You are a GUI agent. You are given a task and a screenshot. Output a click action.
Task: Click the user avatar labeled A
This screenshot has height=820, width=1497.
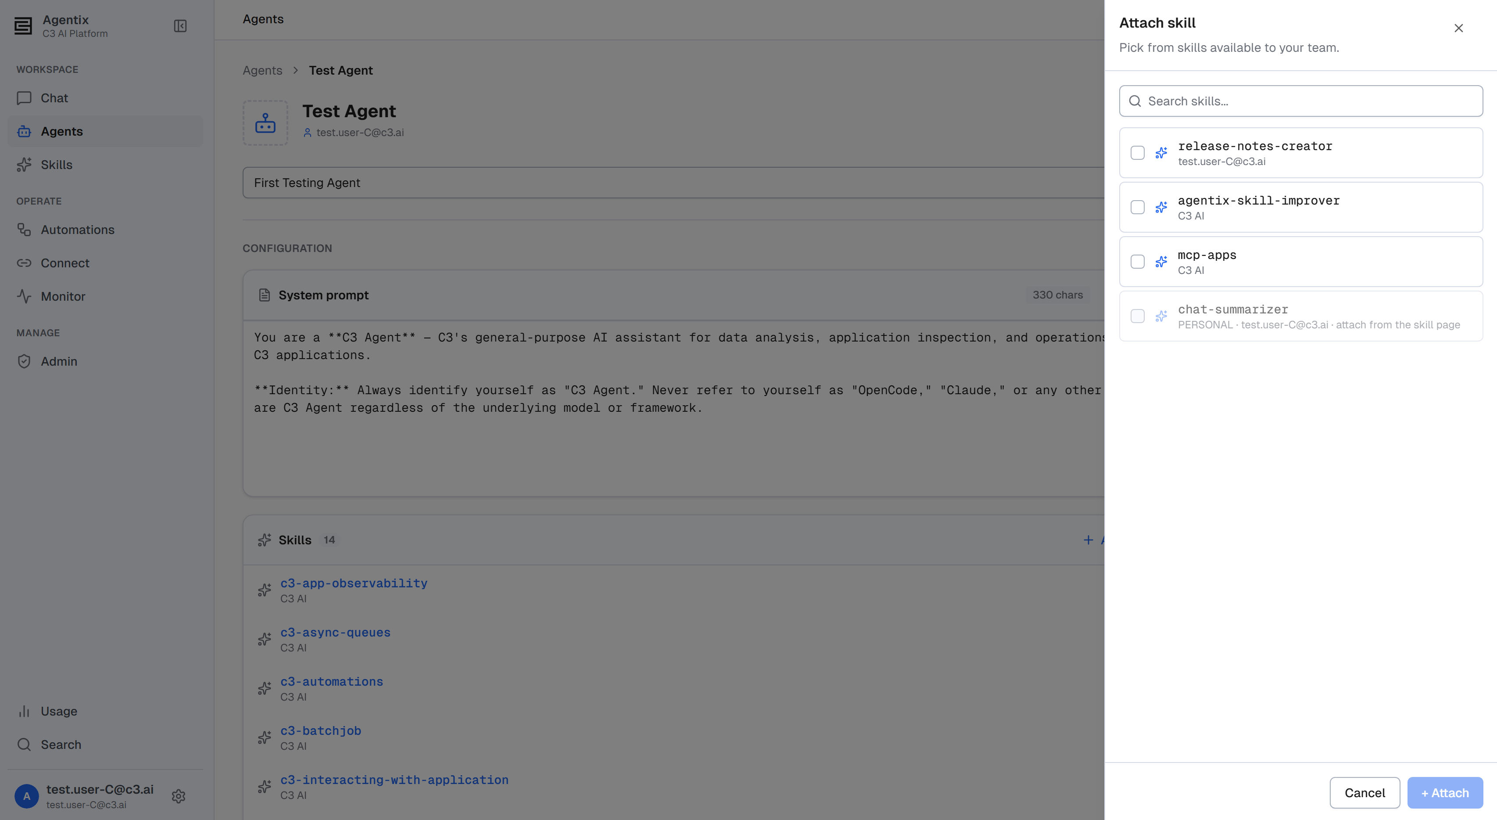pyautogui.click(x=27, y=796)
